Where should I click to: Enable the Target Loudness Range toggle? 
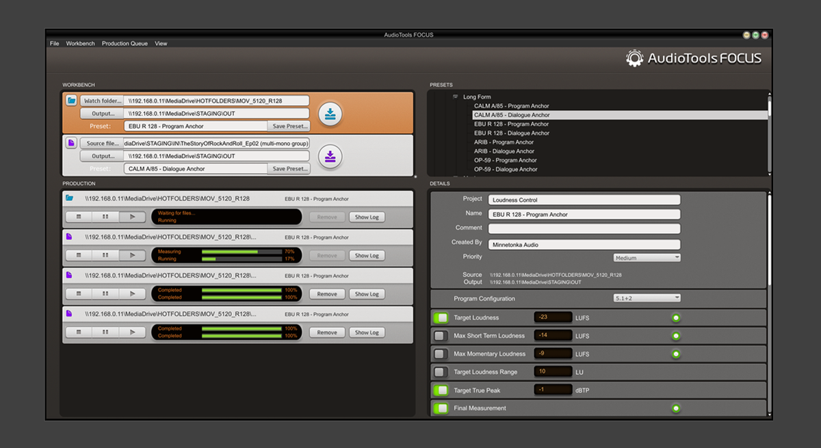(x=441, y=372)
